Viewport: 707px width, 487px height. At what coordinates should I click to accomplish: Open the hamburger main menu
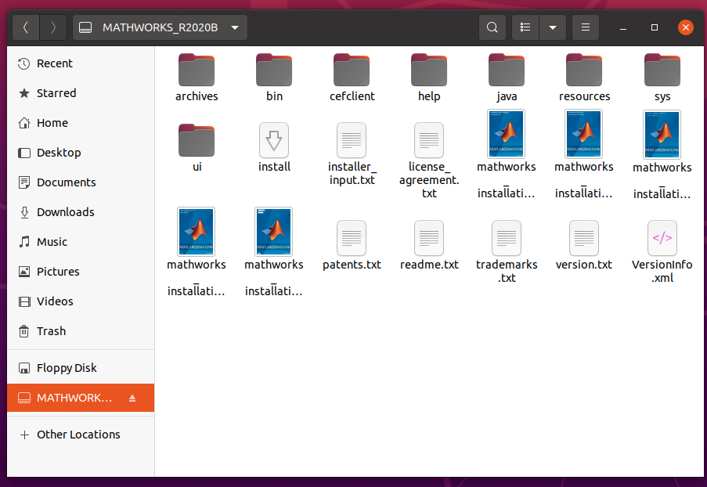[586, 27]
